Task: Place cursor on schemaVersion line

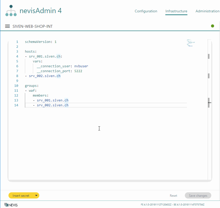Action: coord(41,42)
